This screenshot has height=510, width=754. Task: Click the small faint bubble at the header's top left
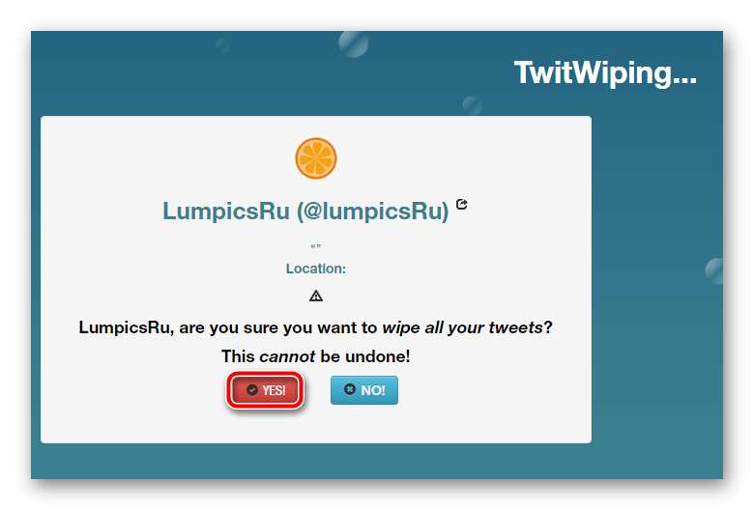pos(222,45)
